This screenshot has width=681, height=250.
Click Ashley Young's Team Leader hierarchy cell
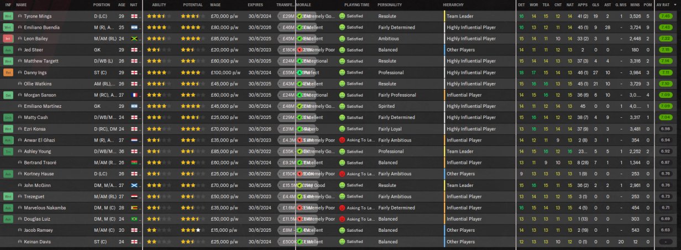(460, 152)
